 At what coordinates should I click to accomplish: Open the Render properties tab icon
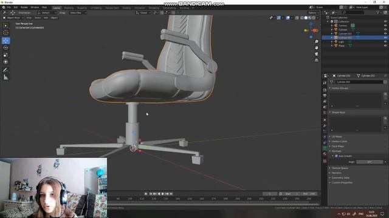click(x=325, y=90)
